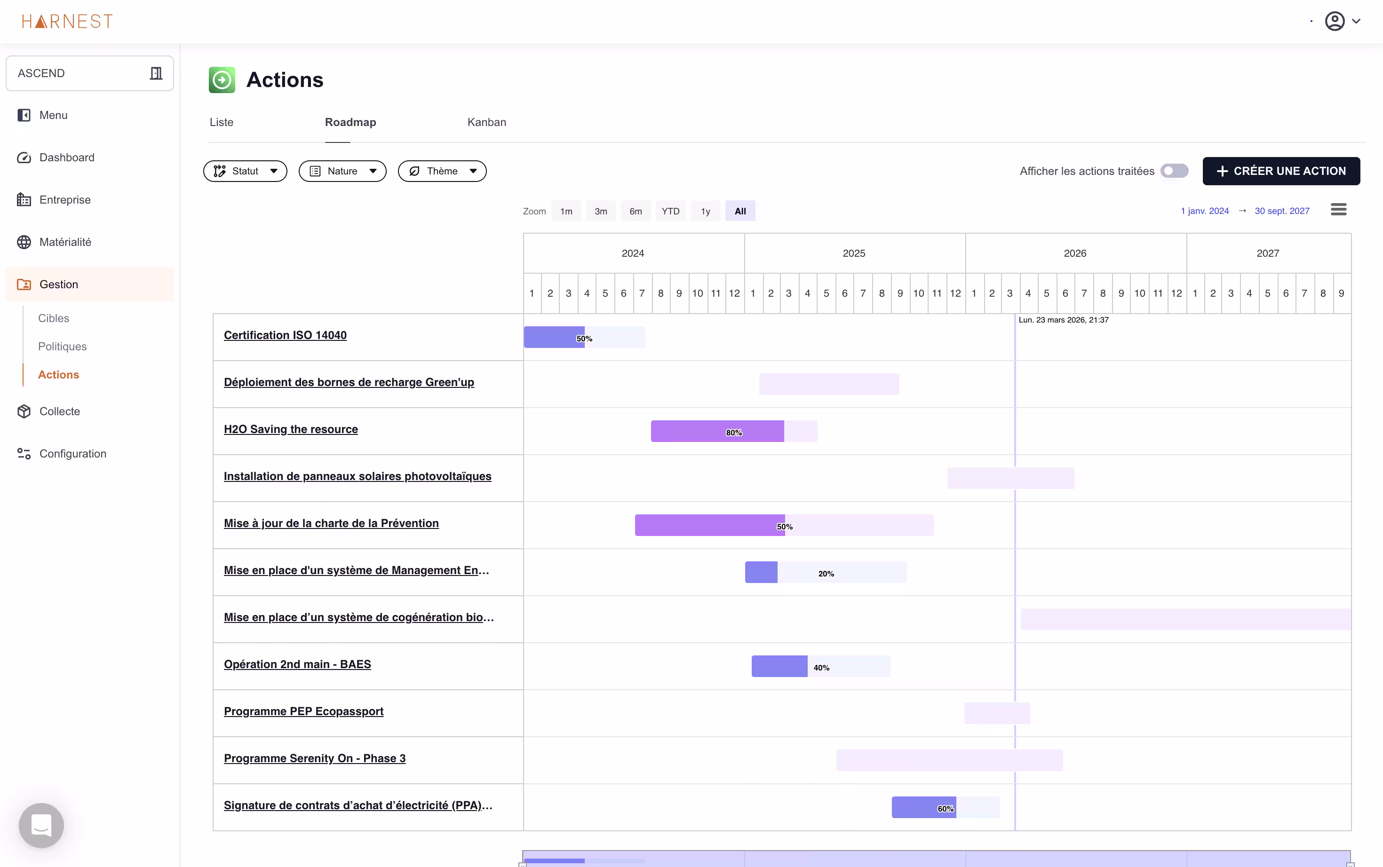Set zoom range to 6m

(x=636, y=211)
